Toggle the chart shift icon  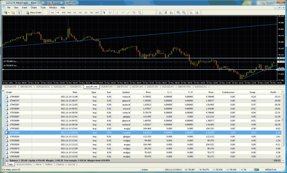[x=197, y=12]
